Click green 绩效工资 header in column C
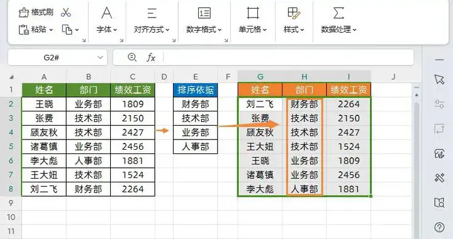Image resolution: width=453 pixels, height=239 pixels. click(133, 90)
